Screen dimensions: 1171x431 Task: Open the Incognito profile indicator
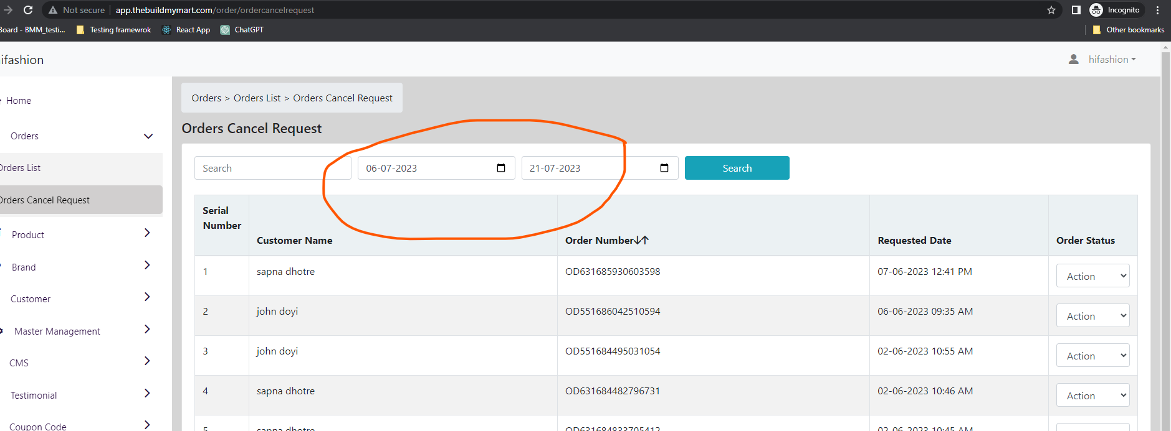tap(1115, 10)
